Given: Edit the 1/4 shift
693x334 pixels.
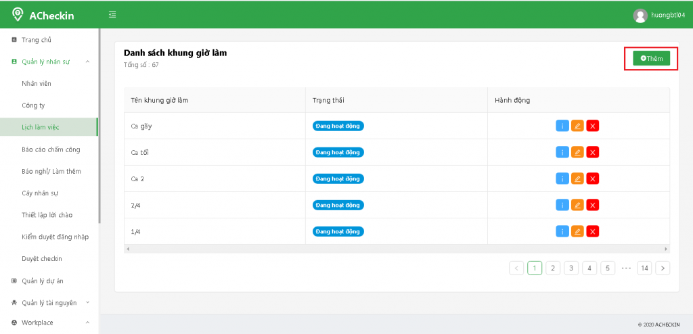Looking at the screenshot, I should [577, 231].
